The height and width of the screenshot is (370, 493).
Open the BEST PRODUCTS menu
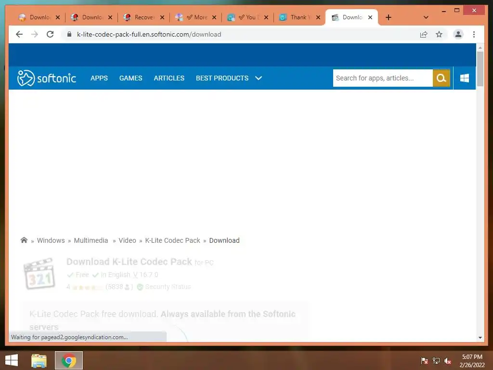tap(222, 78)
